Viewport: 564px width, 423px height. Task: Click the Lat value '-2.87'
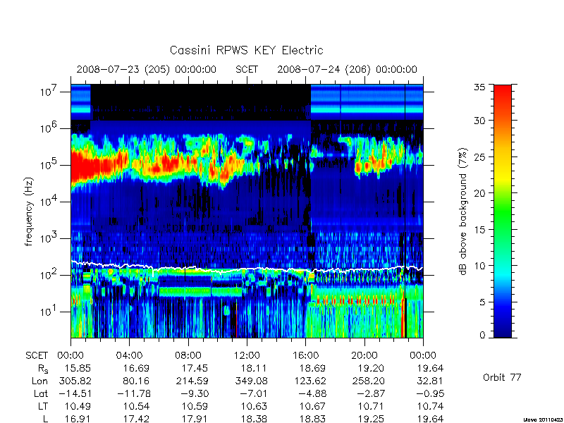(x=371, y=394)
